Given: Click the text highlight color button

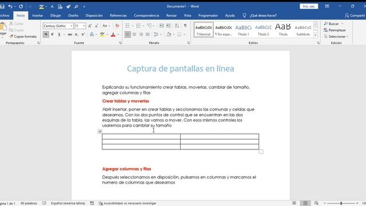Looking at the screenshot, I should coord(102,34).
